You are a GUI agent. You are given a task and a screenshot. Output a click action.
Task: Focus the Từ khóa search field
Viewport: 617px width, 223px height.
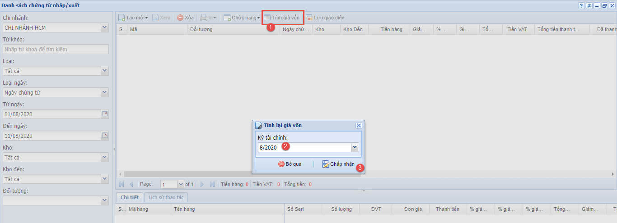pos(56,49)
